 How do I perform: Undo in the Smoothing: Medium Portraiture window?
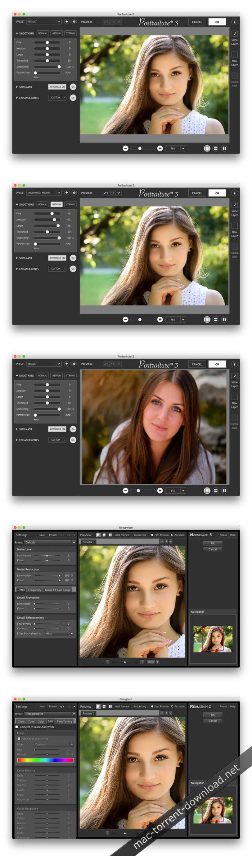click(106, 193)
